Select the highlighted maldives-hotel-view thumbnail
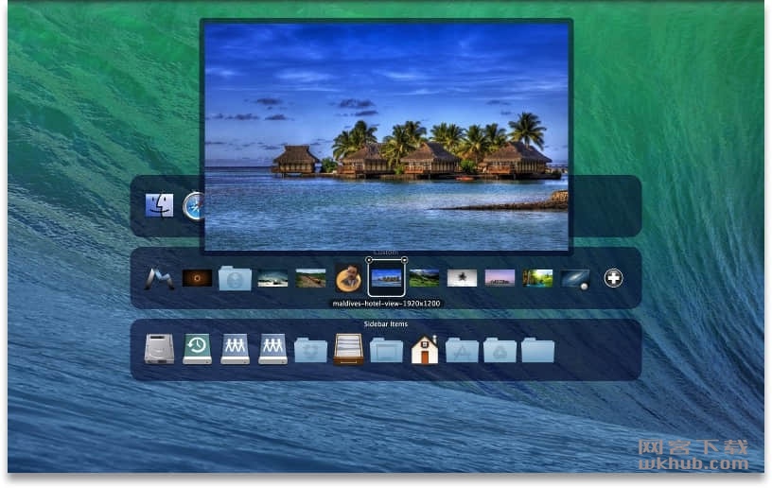 click(x=387, y=278)
